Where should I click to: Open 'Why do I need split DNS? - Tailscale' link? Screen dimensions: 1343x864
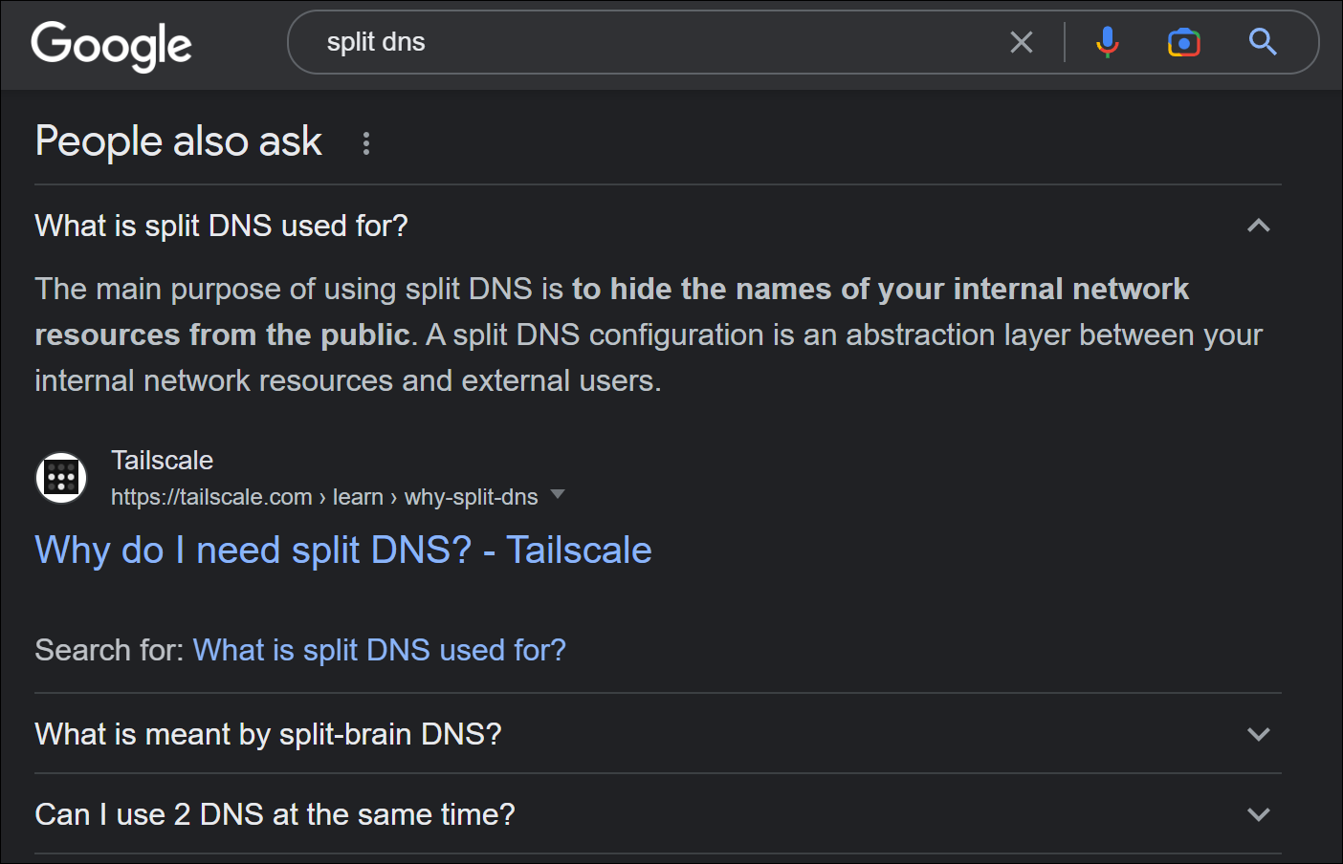click(x=343, y=551)
